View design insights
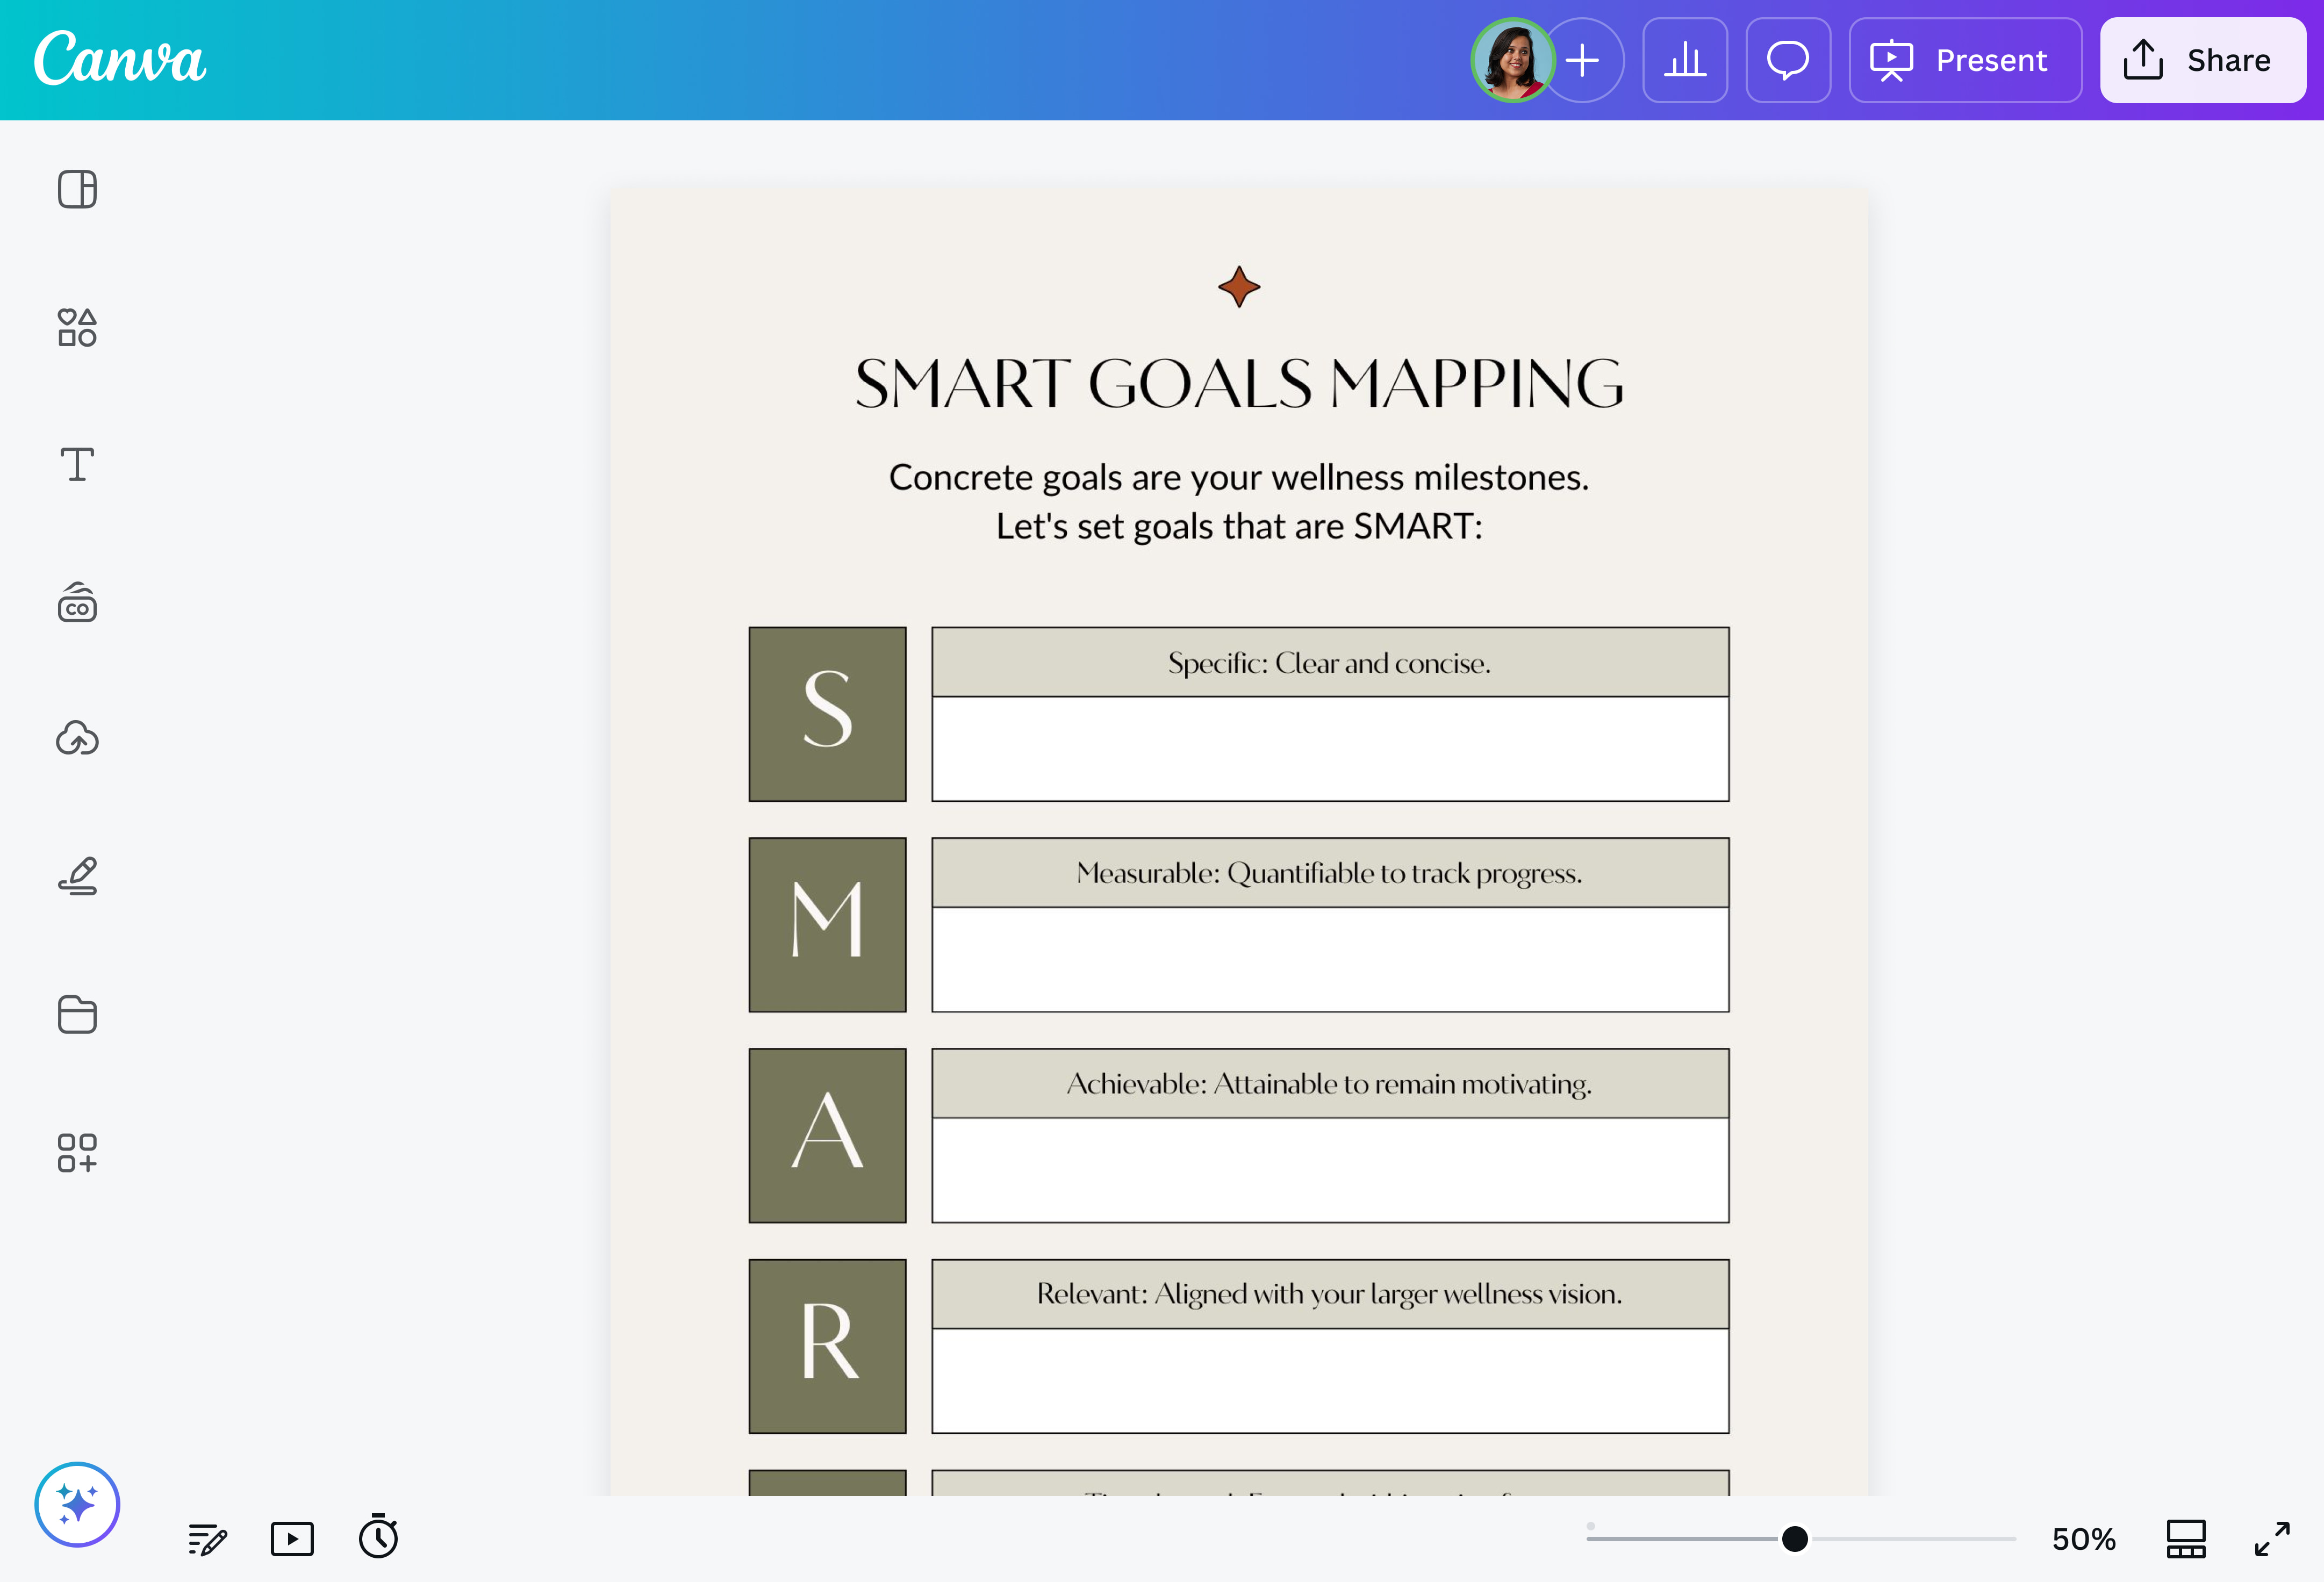Viewport: 2324px width, 1582px height. pyautogui.click(x=1685, y=60)
